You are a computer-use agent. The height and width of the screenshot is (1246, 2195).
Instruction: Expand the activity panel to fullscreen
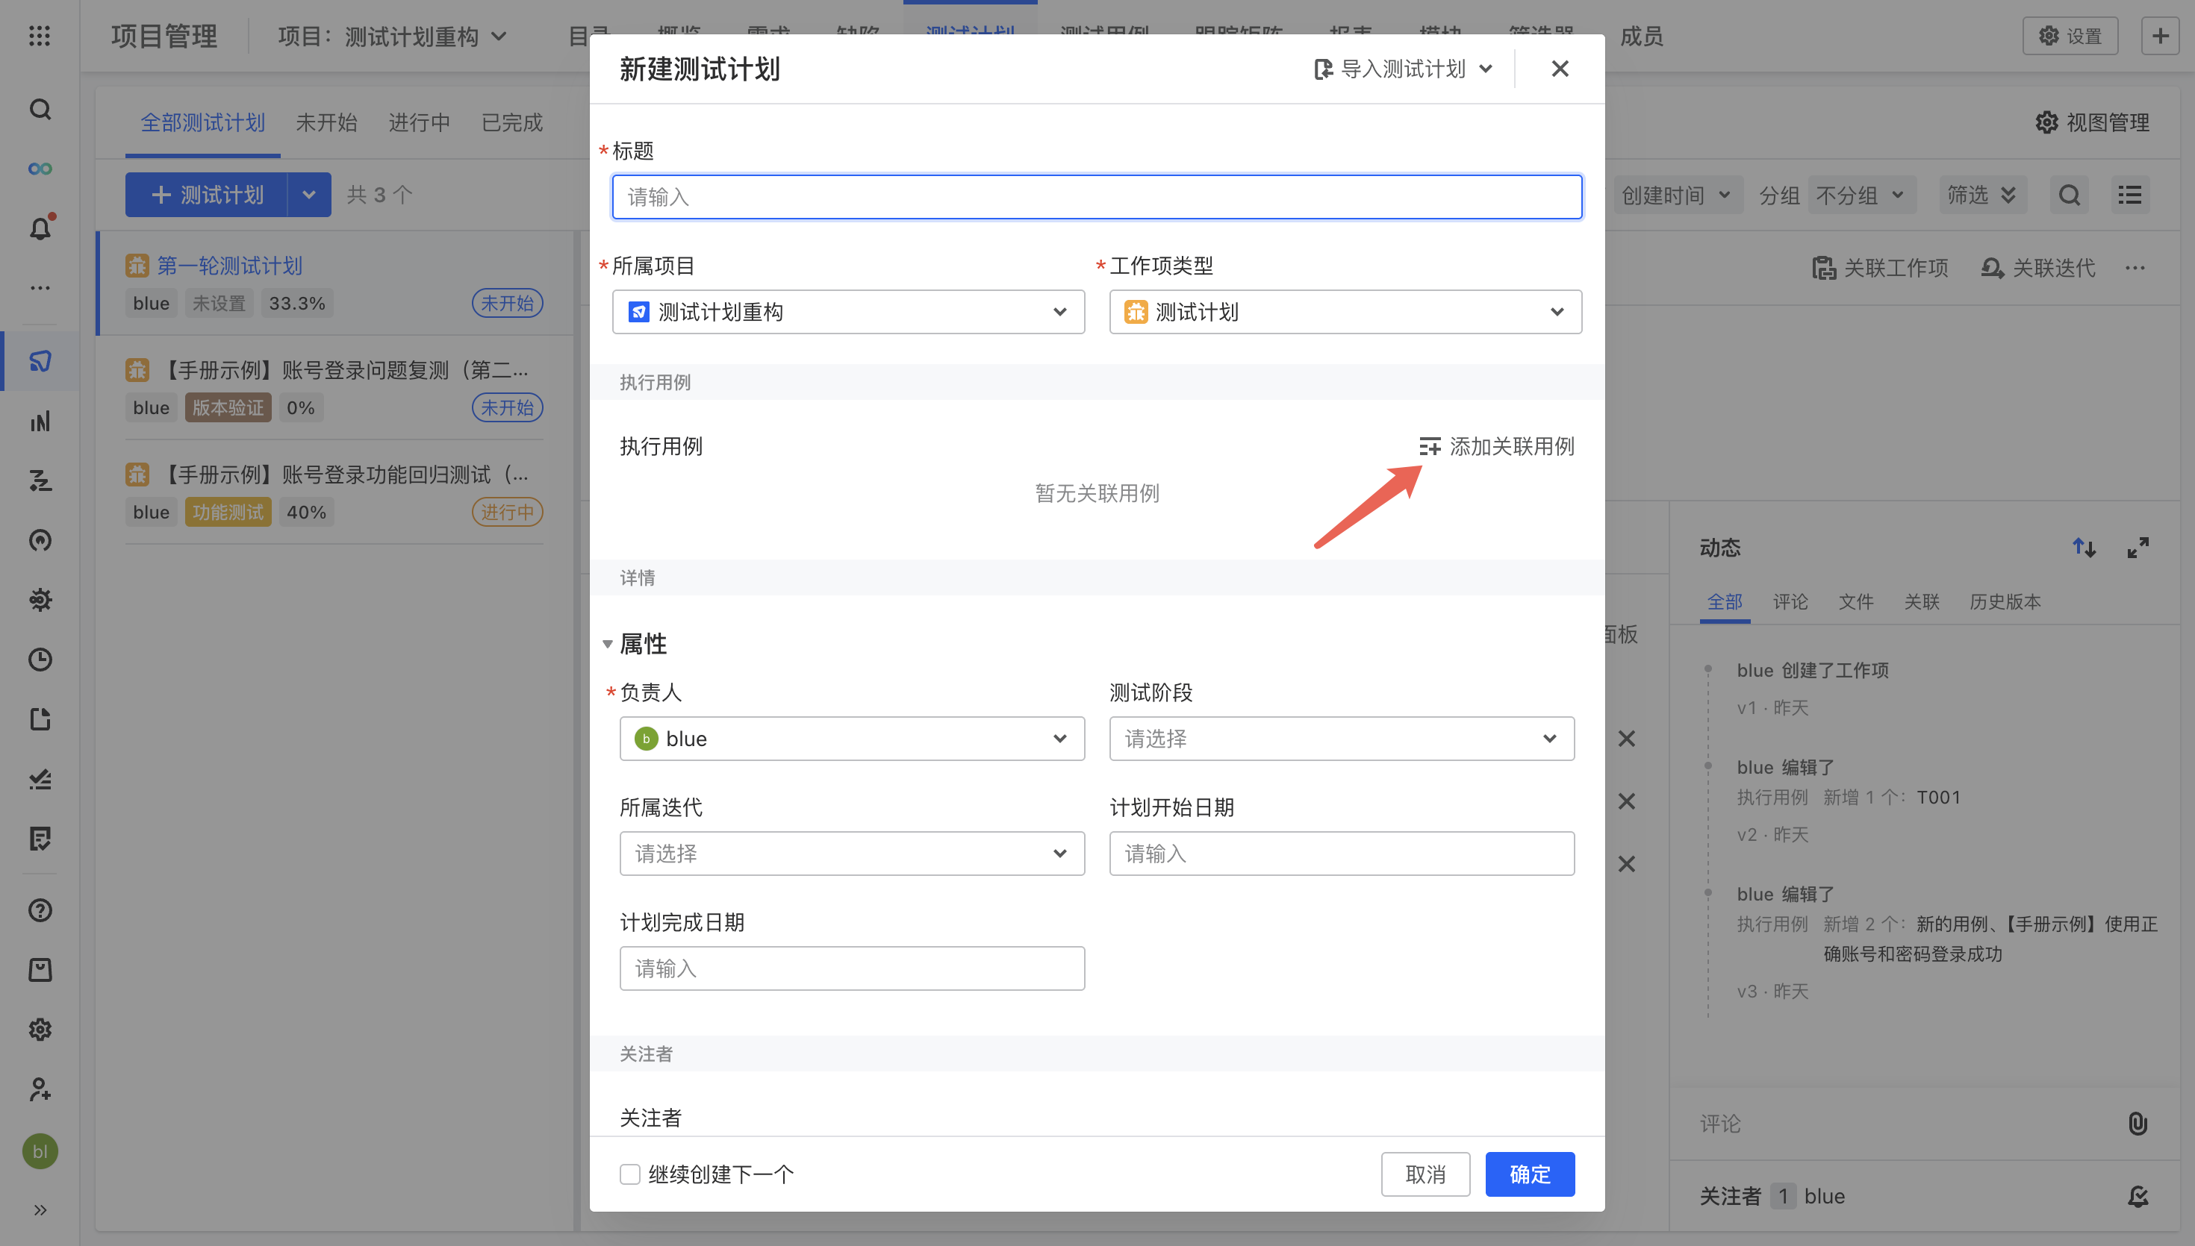click(x=2138, y=547)
